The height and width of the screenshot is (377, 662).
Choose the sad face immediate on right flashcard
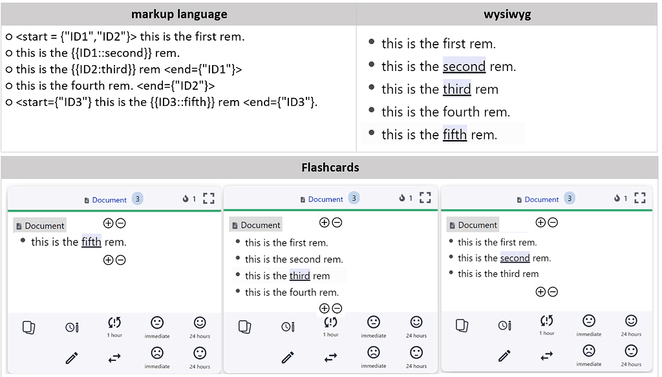coord(589,351)
